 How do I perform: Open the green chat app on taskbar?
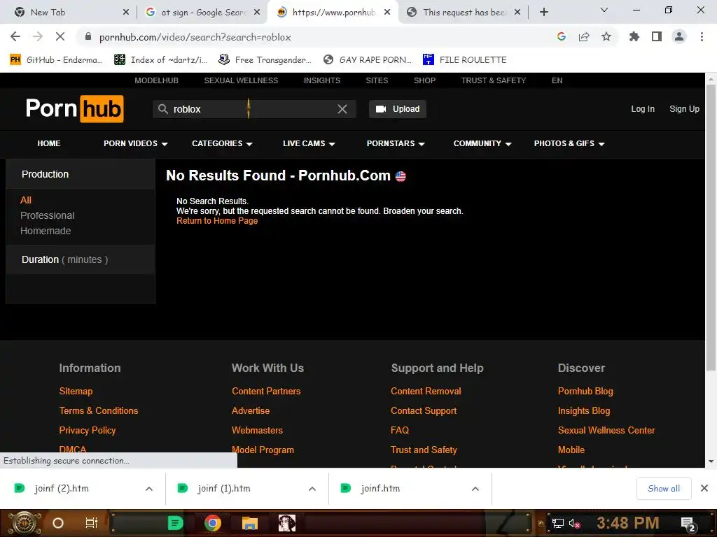(175, 523)
